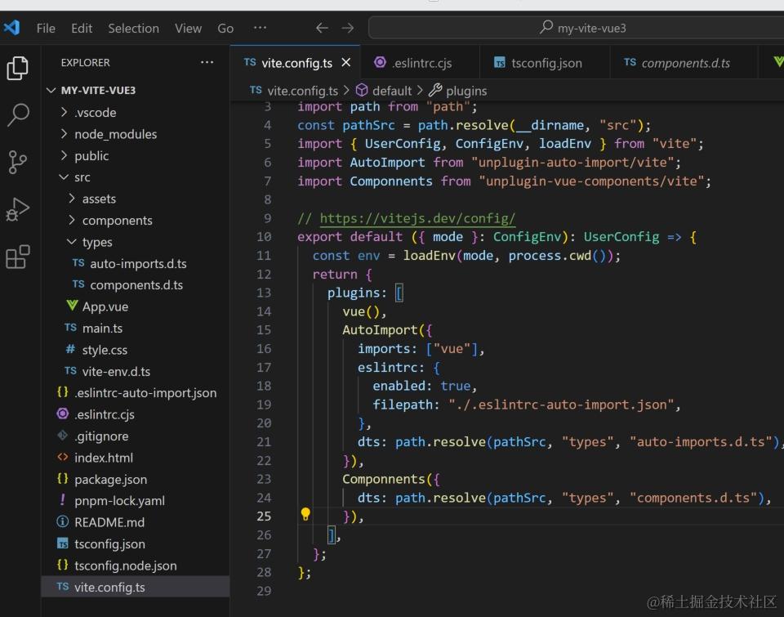The image size is (784, 617).
Task: Click line number 25 in the gutter
Action: pos(264,516)
